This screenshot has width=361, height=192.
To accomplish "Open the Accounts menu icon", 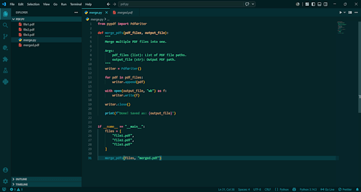I will point(5,170).
